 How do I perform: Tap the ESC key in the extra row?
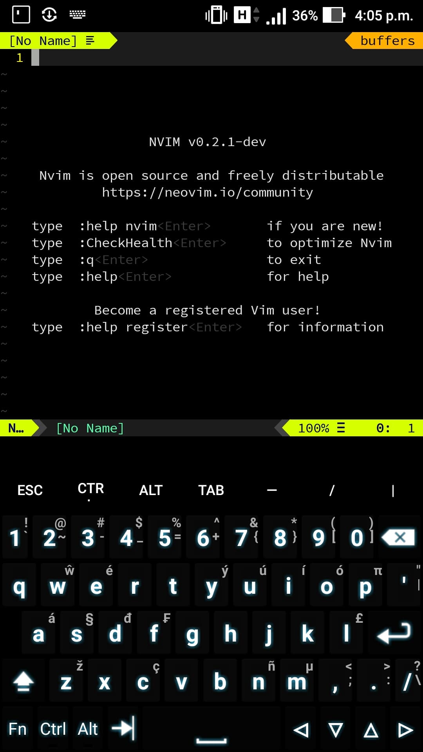[30, 490]
